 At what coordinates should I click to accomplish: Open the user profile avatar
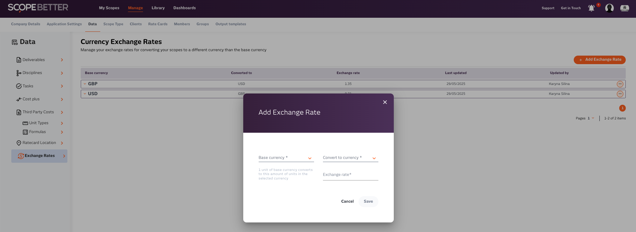tap(609, 8)
